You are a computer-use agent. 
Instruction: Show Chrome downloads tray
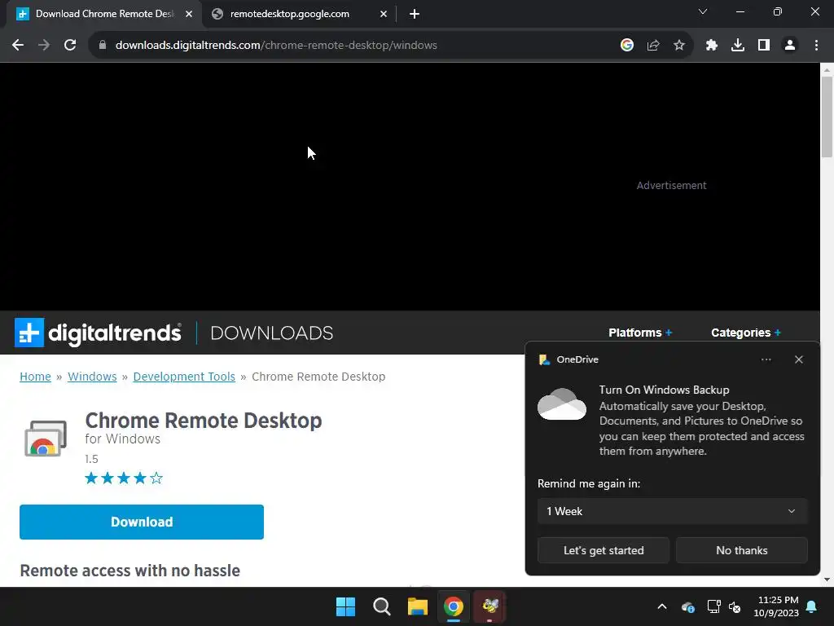(738, 46)
